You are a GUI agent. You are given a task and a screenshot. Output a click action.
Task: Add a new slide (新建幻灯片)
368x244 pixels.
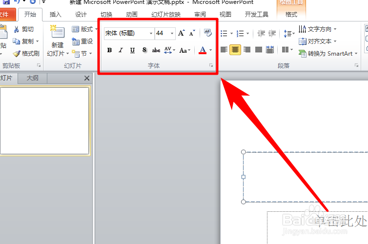point(58,41)
